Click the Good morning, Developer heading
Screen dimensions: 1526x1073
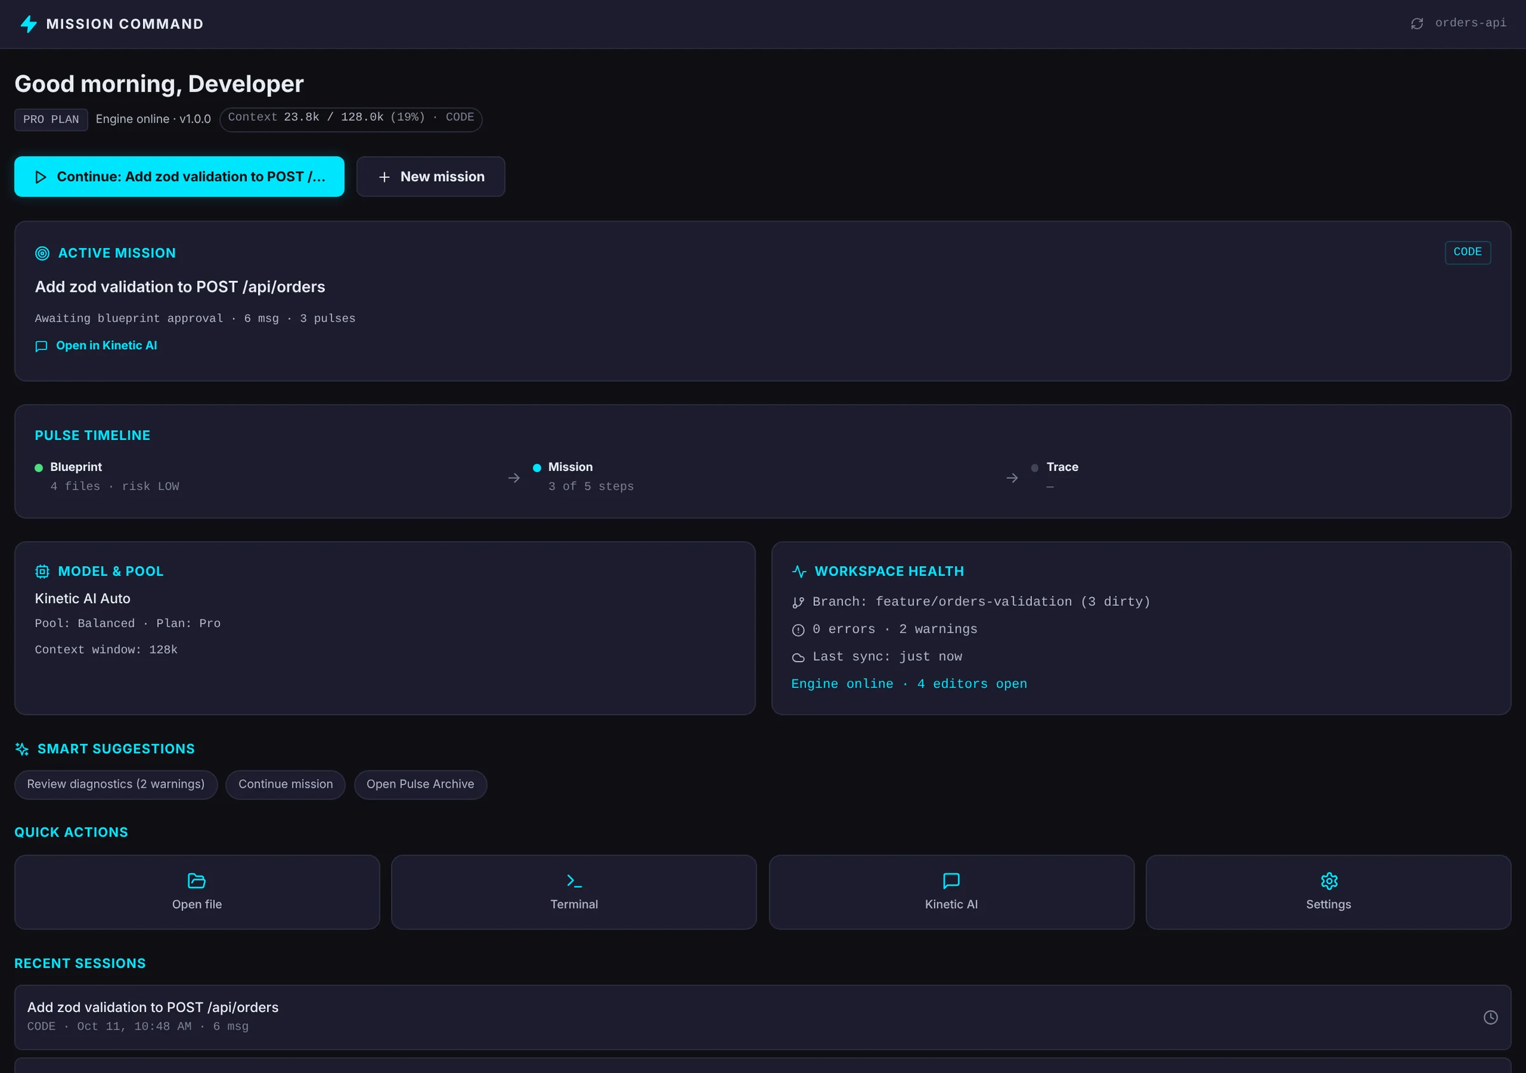pyautogui.click(x=159, y=84)
